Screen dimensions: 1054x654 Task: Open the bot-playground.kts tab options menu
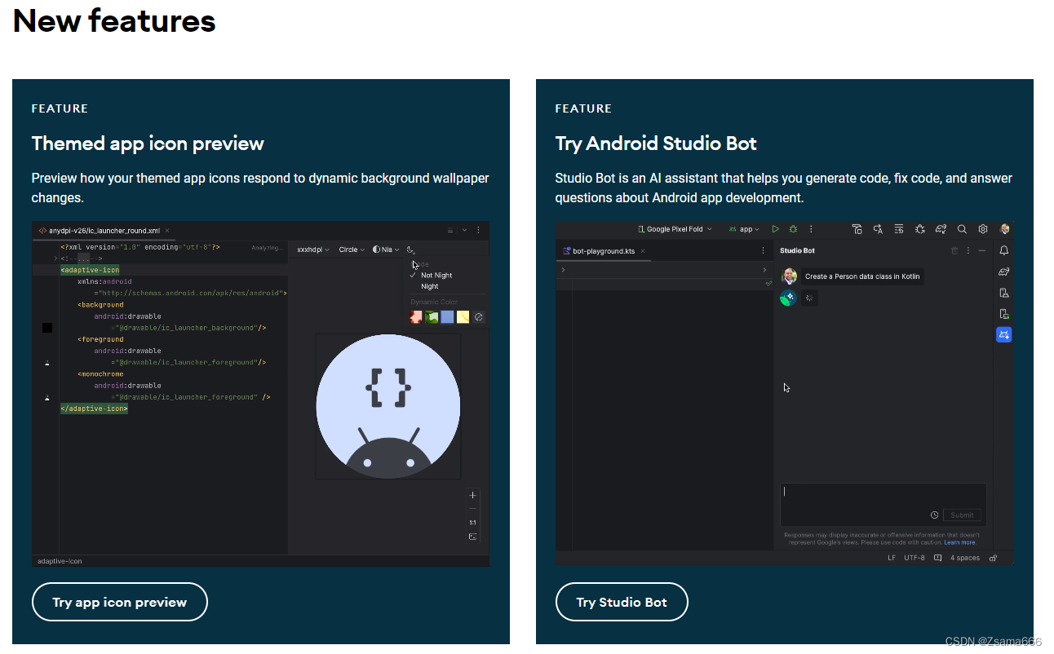(x=763, y=250)
